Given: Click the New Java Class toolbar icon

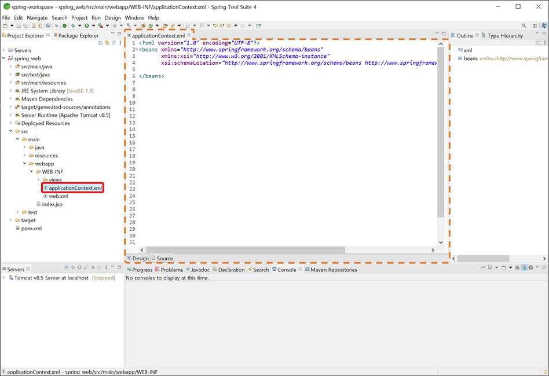Looking at the screenshot, I should tap(150, 25).
